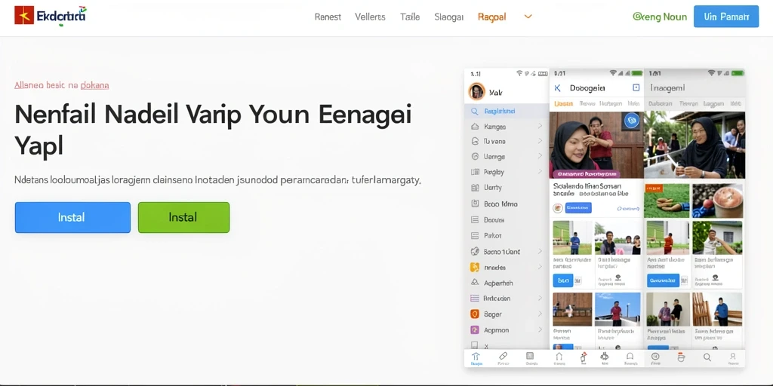Tap the blue active home icon in bottom bar
Viewport: 773px width, 386px height.
476,358
